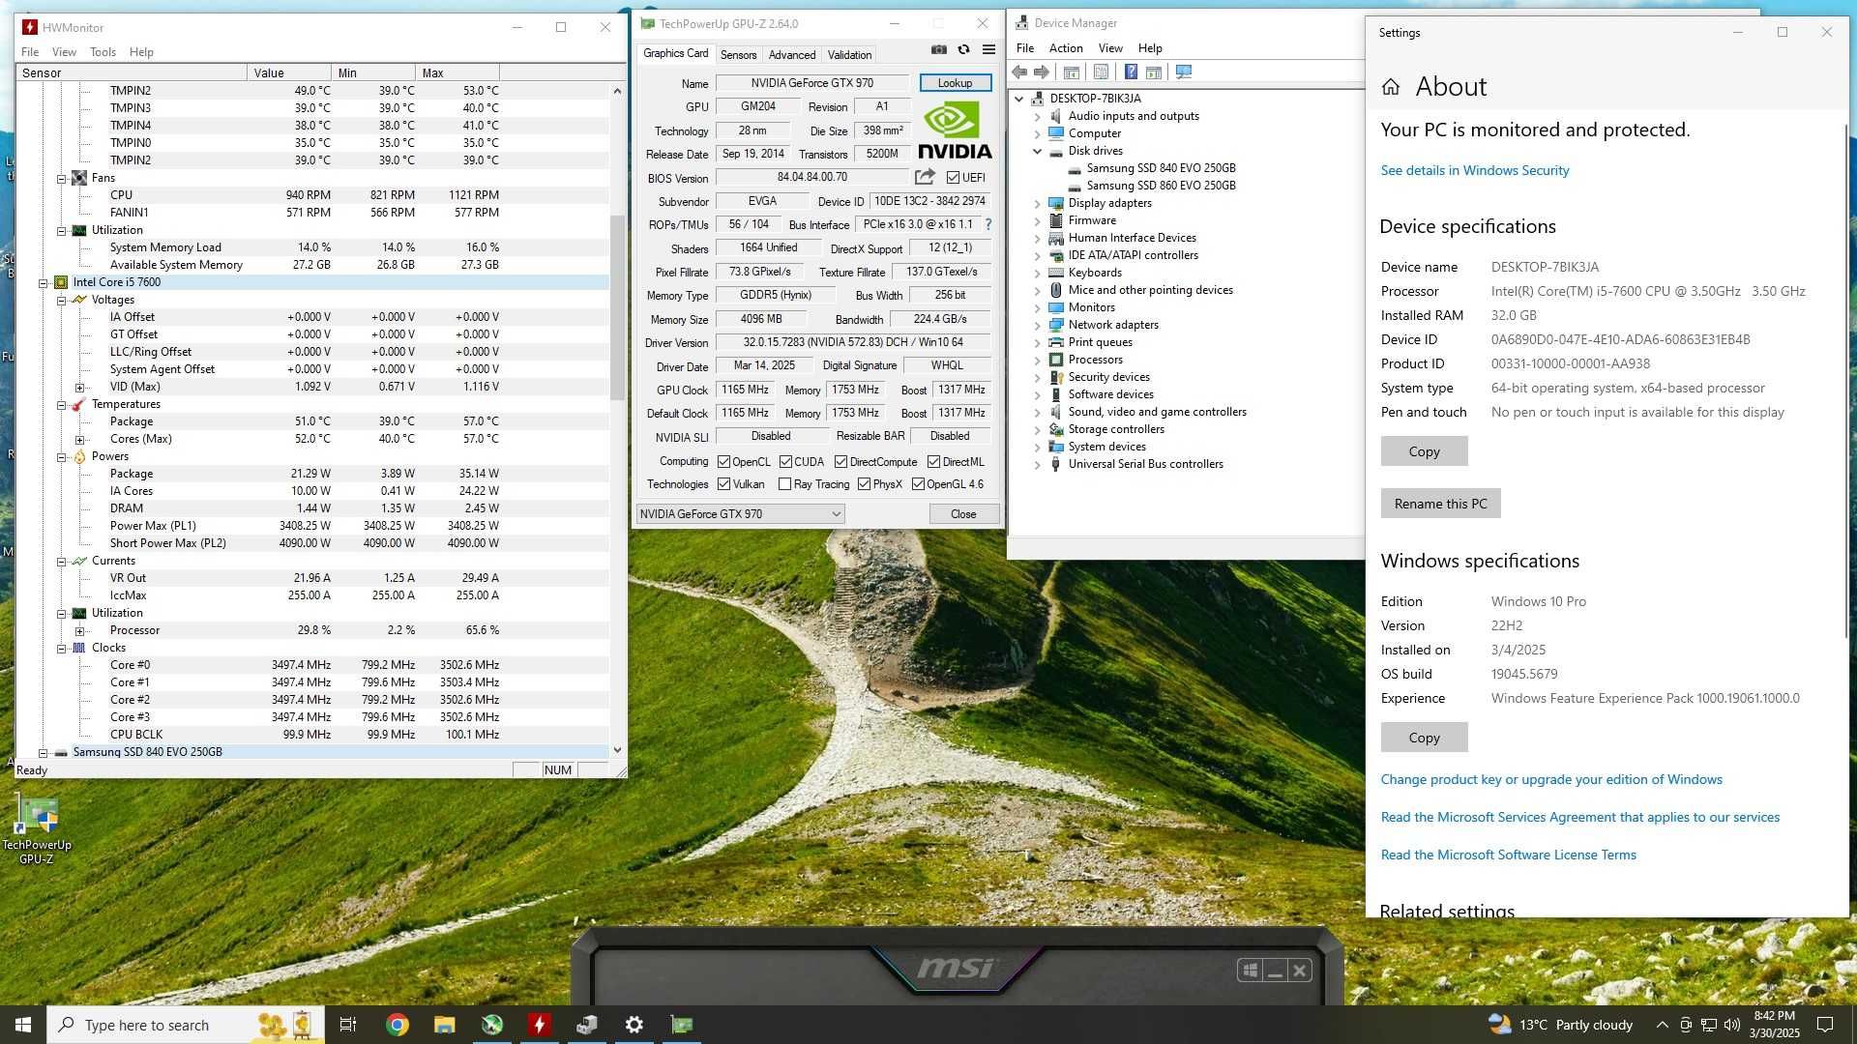Open Chrome from the taskbar
The width and height of the screenshot is (1857, 1044).
point(397,1025)
